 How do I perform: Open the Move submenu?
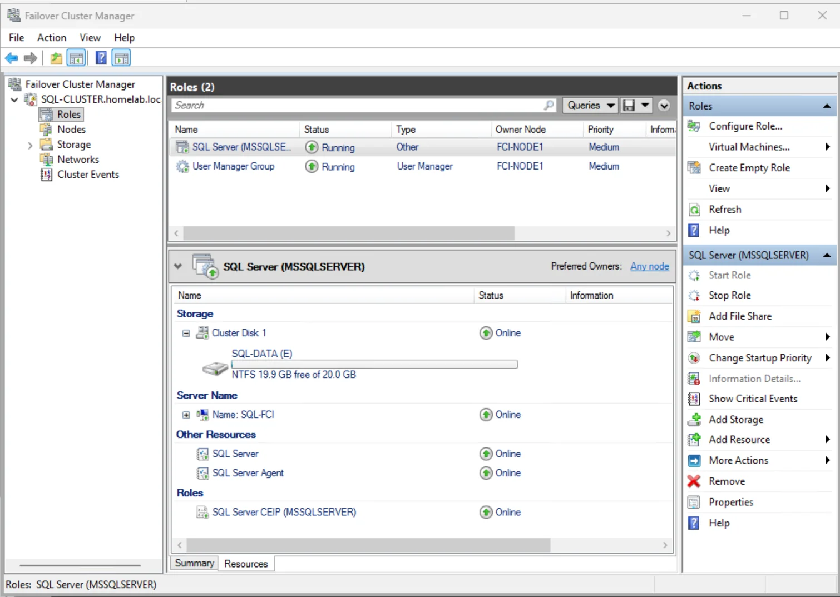click(x=760, y=337)
